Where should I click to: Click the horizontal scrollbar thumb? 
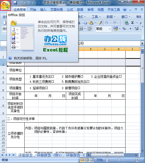click(x=107, y=155)
